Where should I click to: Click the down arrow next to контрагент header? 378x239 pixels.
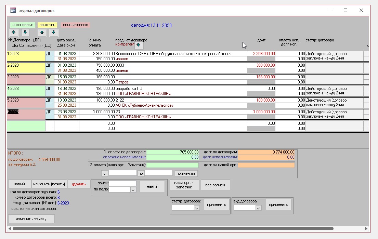point(138,45)
